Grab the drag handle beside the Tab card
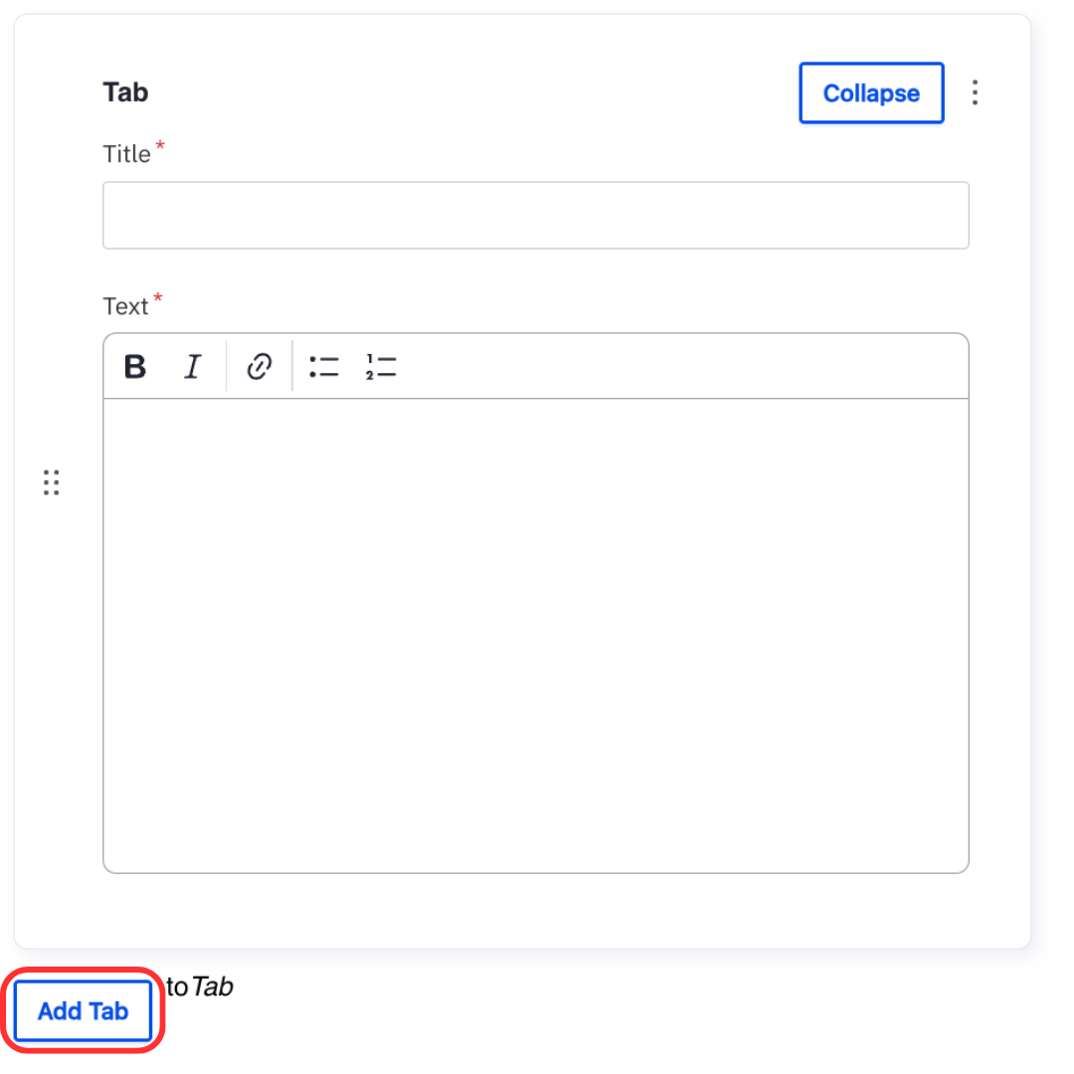Viewport: 1074px width, 1074px height. point(52,482)
